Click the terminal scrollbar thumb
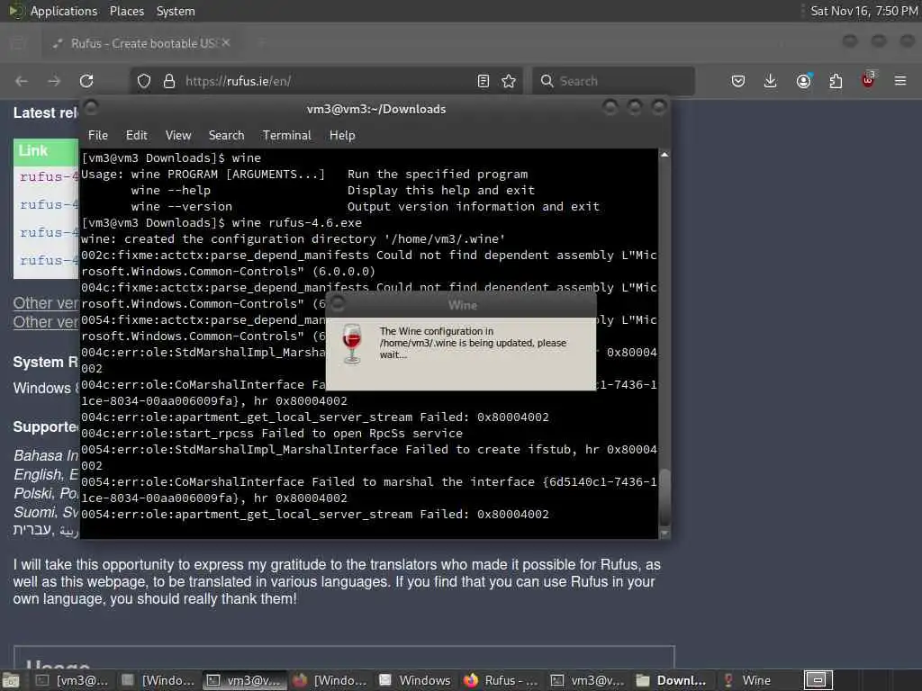922x691 pixels. [x=664, y=498]
